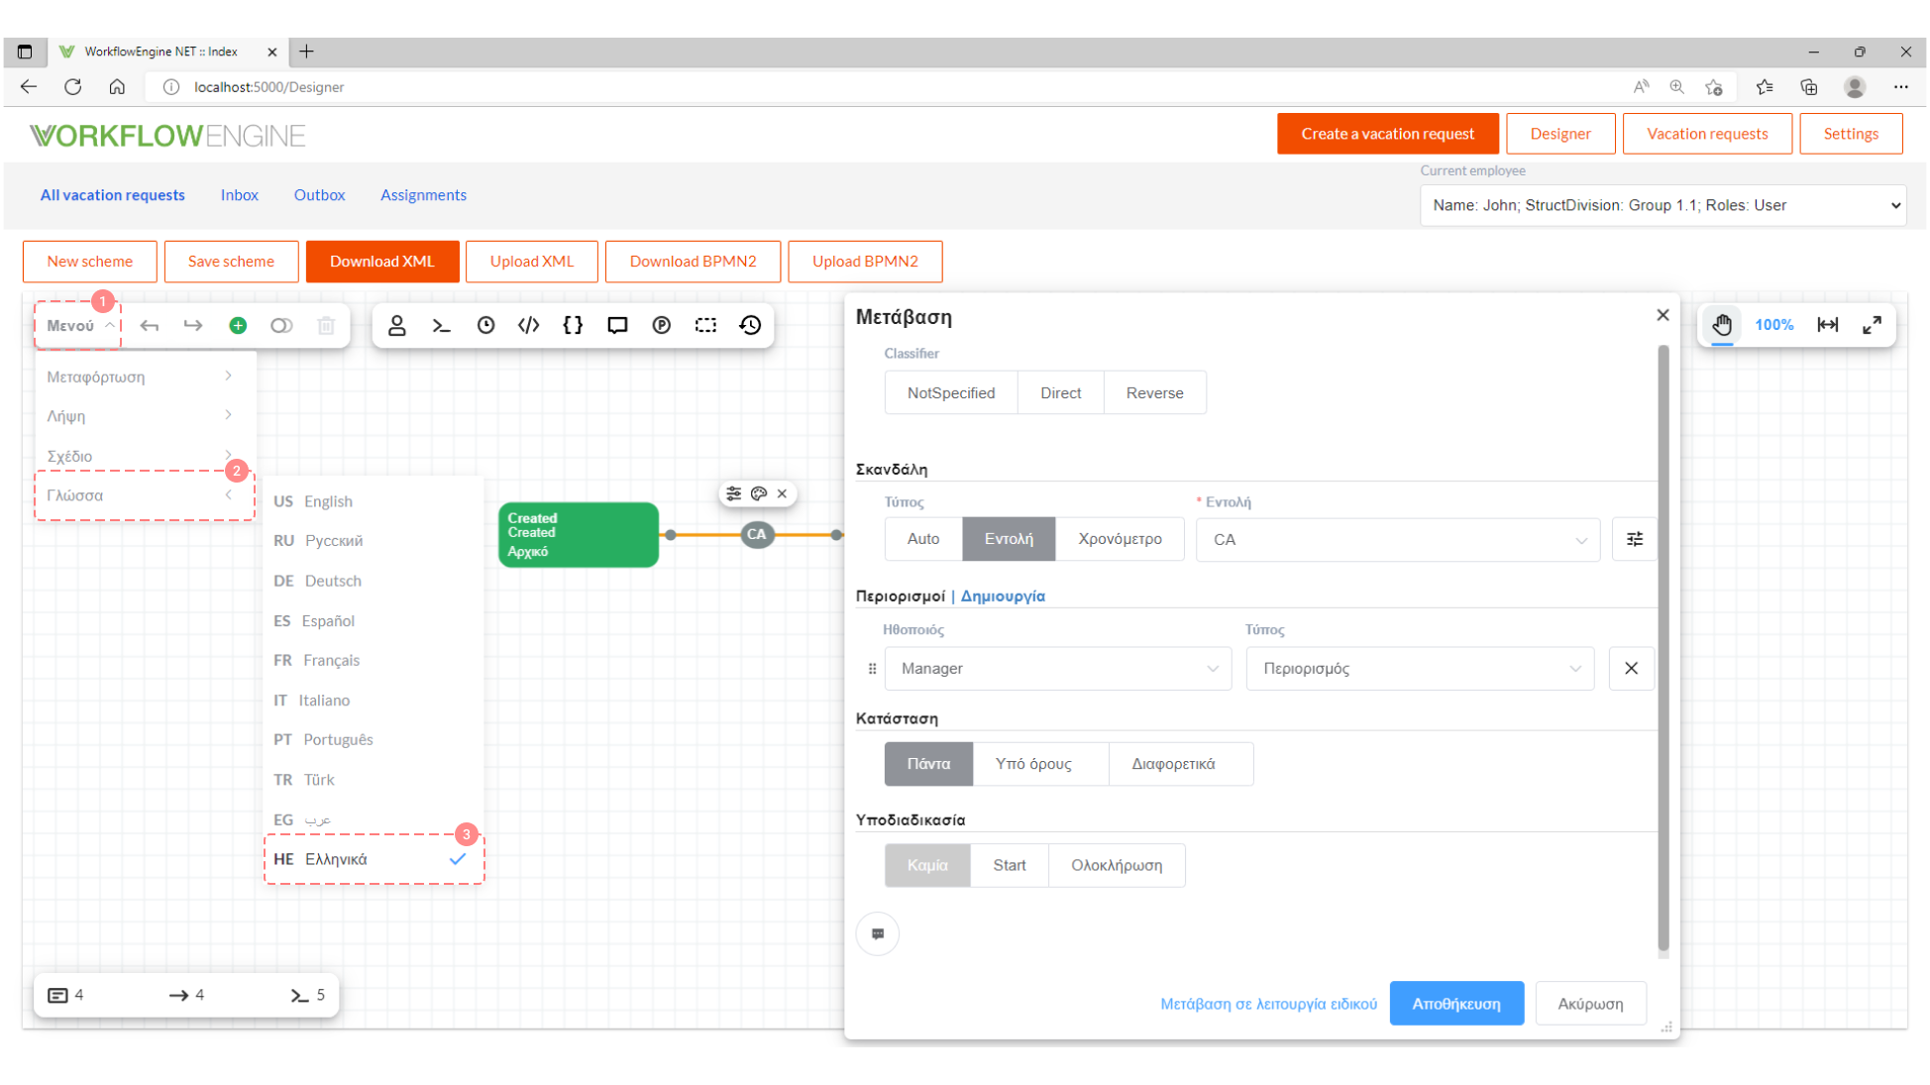Click the fit-to-width arrows icon

pos(1828,325)
